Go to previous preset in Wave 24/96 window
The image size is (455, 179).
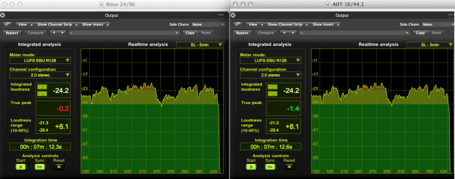[54, 33]
